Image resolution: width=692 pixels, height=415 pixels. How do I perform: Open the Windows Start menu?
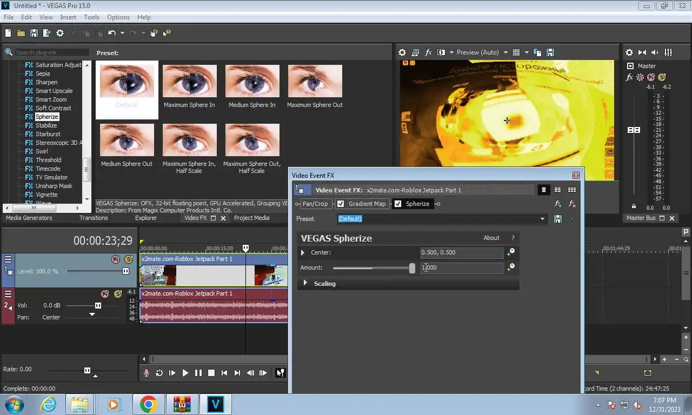click(x=14, y=404)
